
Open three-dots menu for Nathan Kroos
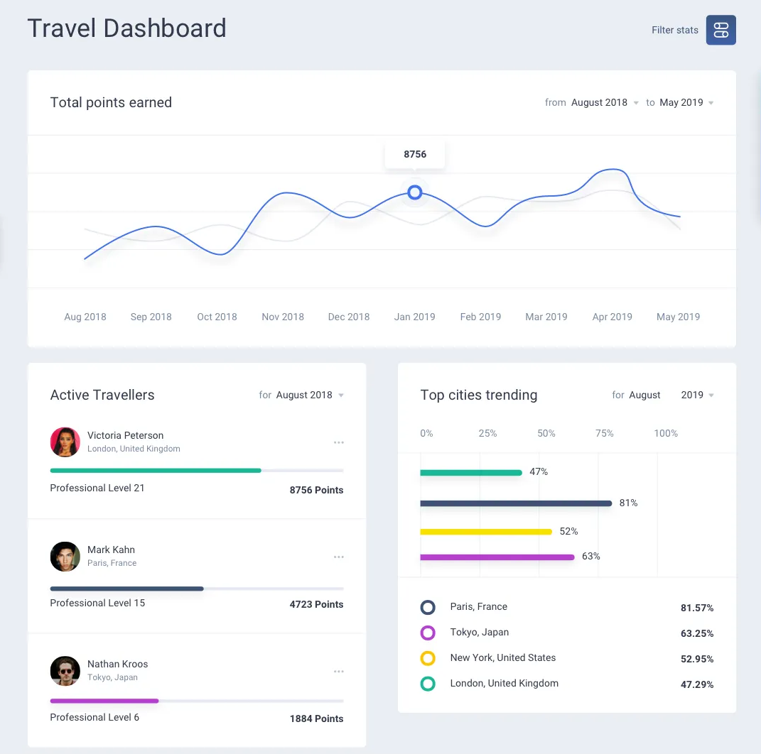pos(339,672)
